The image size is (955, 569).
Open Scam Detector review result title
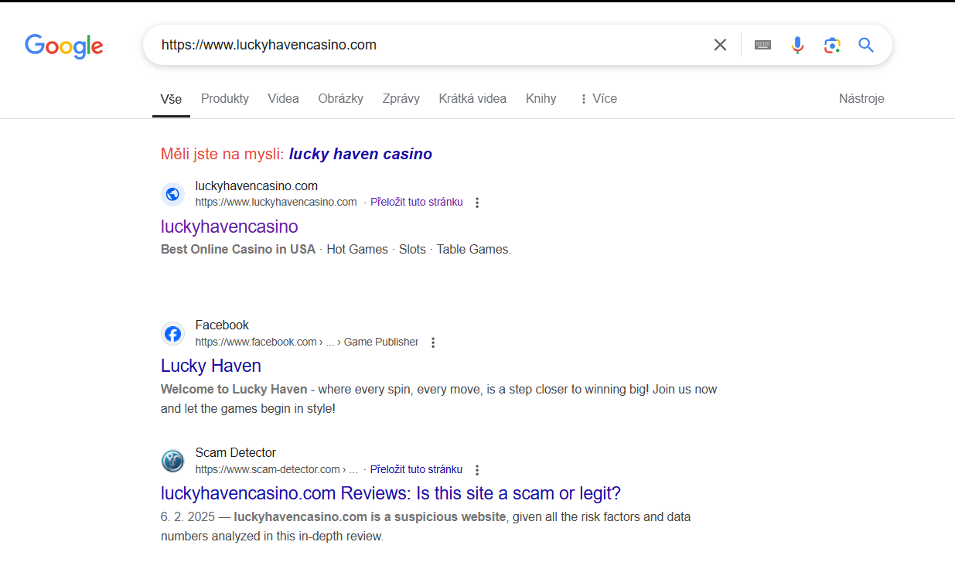(x=391, y=493)
